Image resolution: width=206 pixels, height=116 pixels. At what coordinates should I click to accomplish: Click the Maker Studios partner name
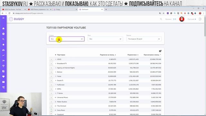pyautogui.click(x=62, y=102)
